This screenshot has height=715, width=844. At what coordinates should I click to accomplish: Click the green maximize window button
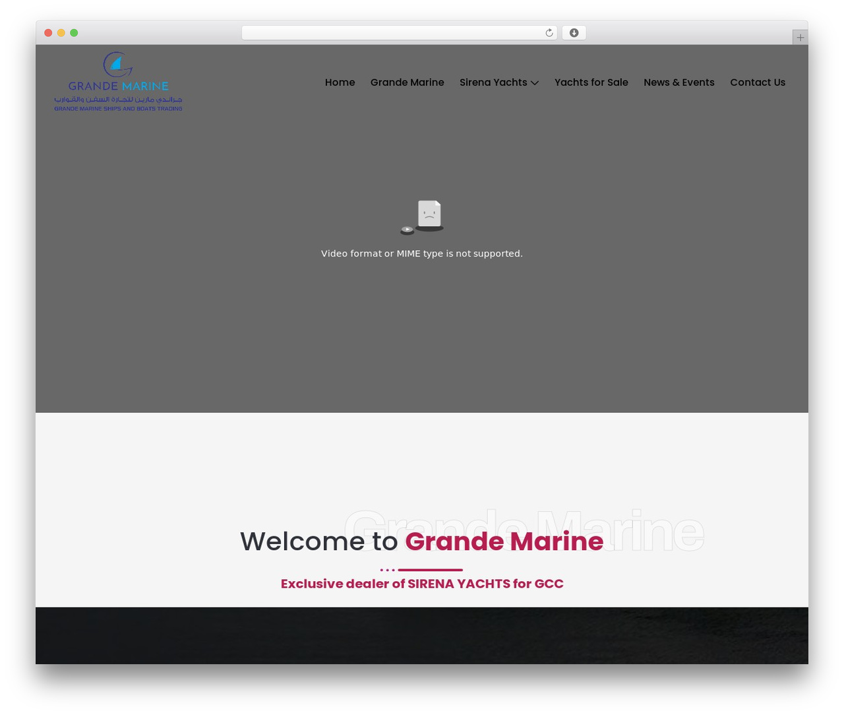click(x=74, y=33)
